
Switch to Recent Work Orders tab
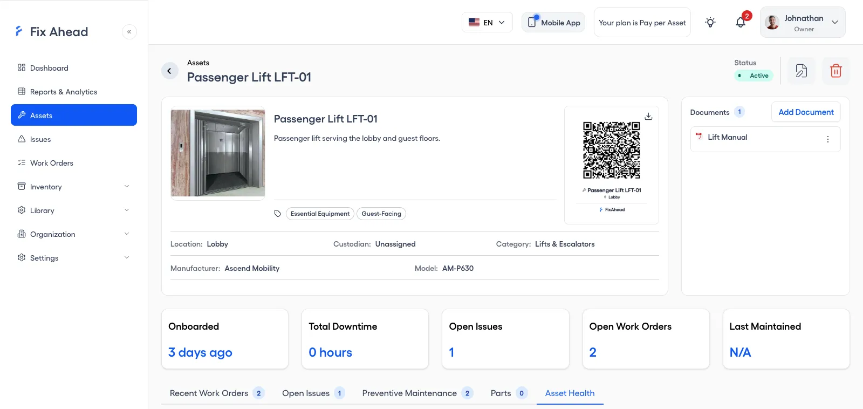pos(217,393)
